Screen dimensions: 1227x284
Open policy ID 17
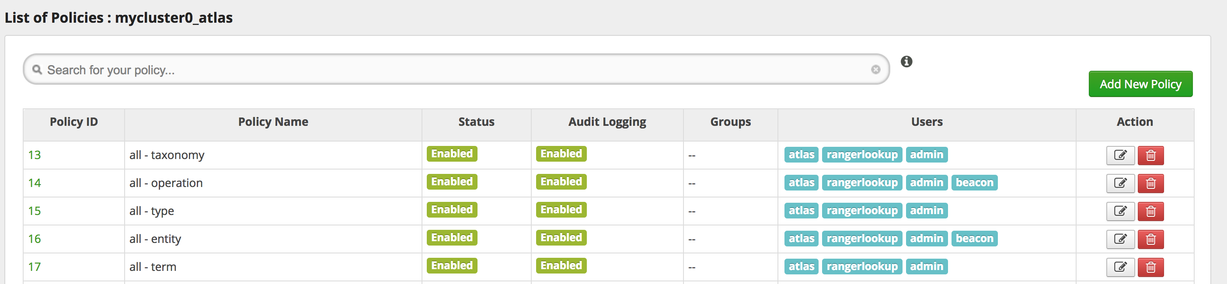[34, 267]
